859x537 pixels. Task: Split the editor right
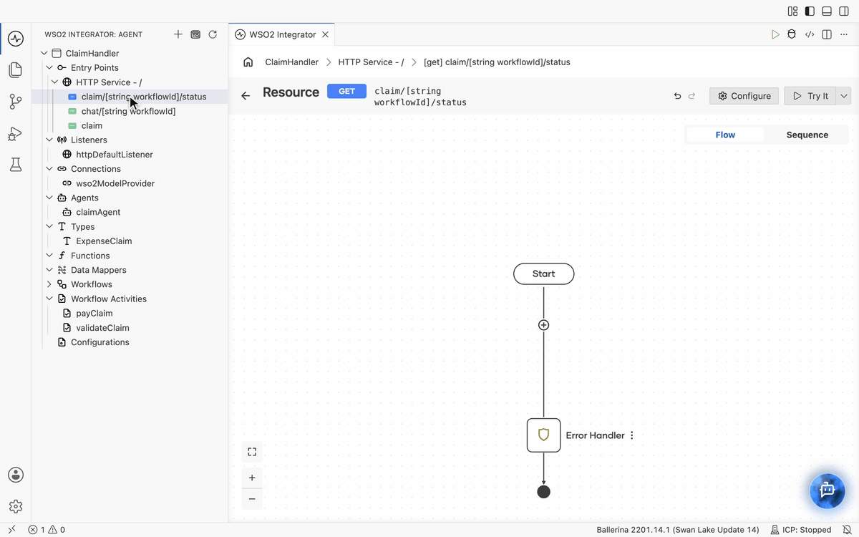pos(827,34)
